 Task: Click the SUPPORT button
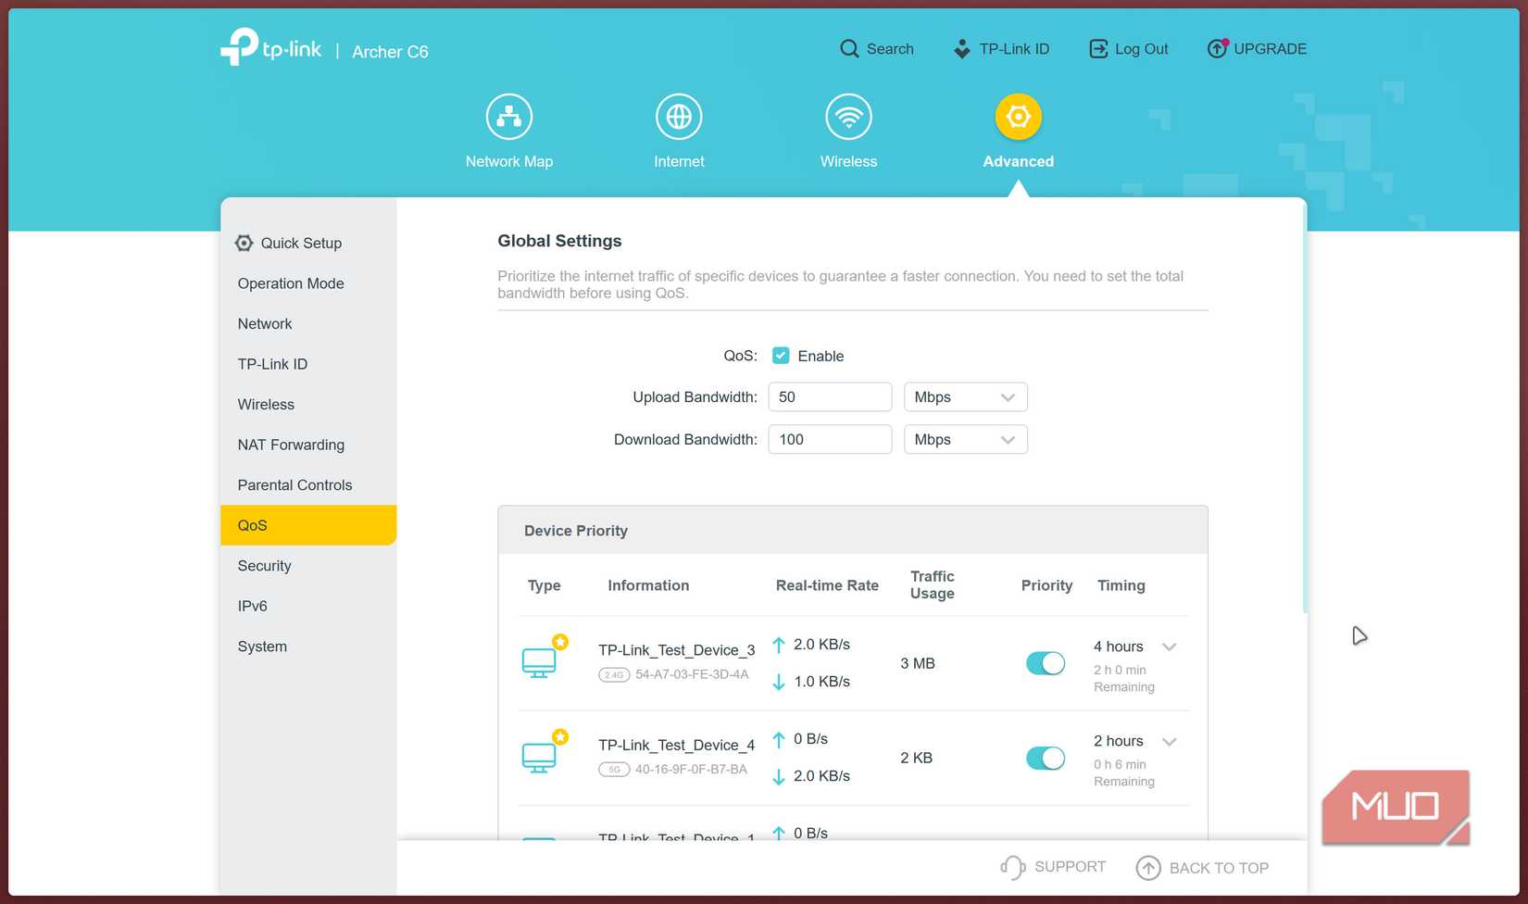1054,867
